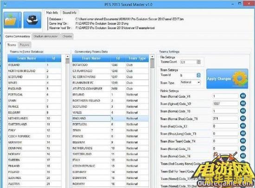This screenshot has height=188, width=255.
Task: Play sound for Team Code_T4
Action: click(x=243, y=141)
